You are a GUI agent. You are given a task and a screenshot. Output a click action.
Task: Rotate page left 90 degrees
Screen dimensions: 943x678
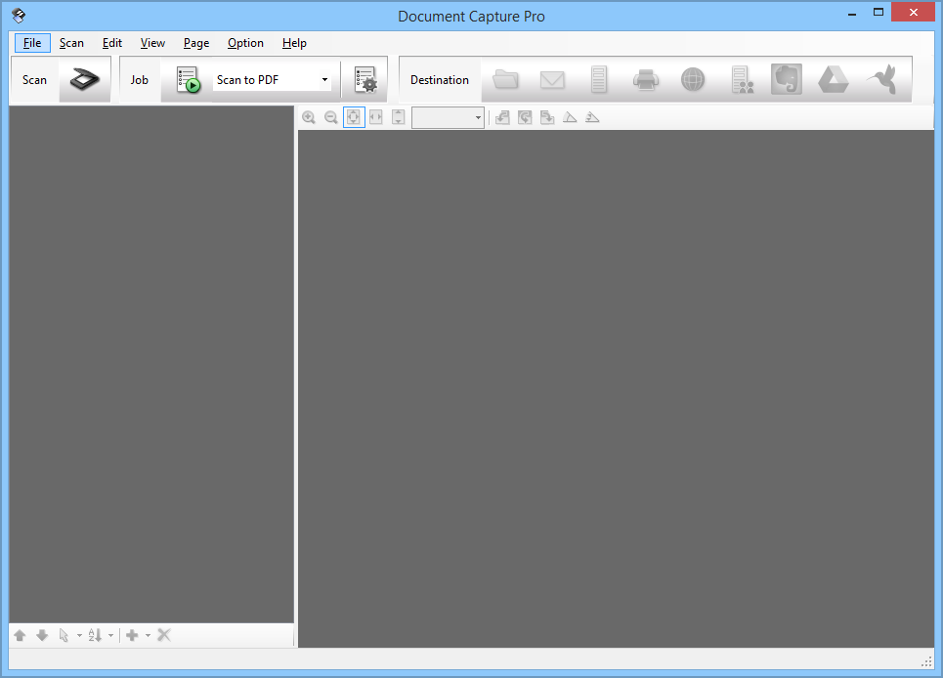tap(502, 117)
